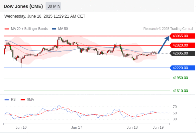
Task: Click the 42605.00 current price tag
Action: [182, 53]
